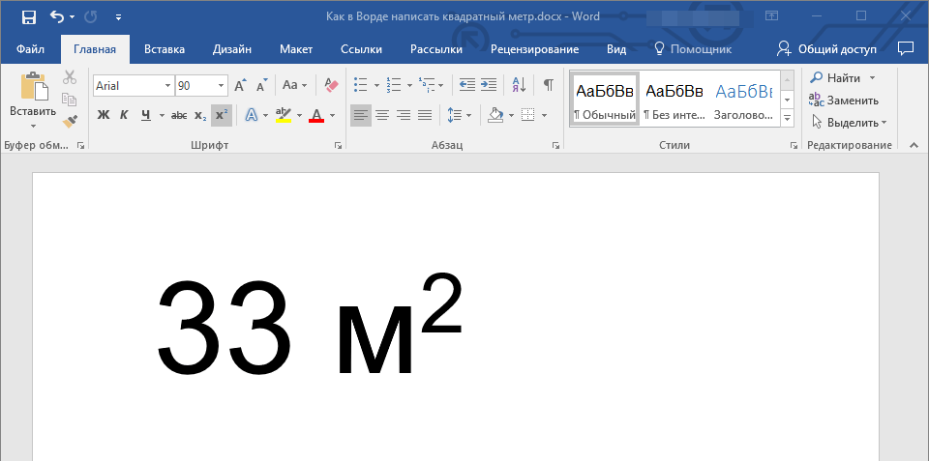
Task: Open the Рецензирование ribbon tab
Action: click(534, 49)
